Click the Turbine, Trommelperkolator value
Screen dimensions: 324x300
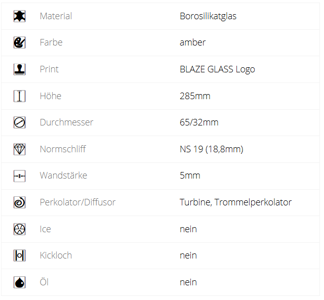(235, 202)
